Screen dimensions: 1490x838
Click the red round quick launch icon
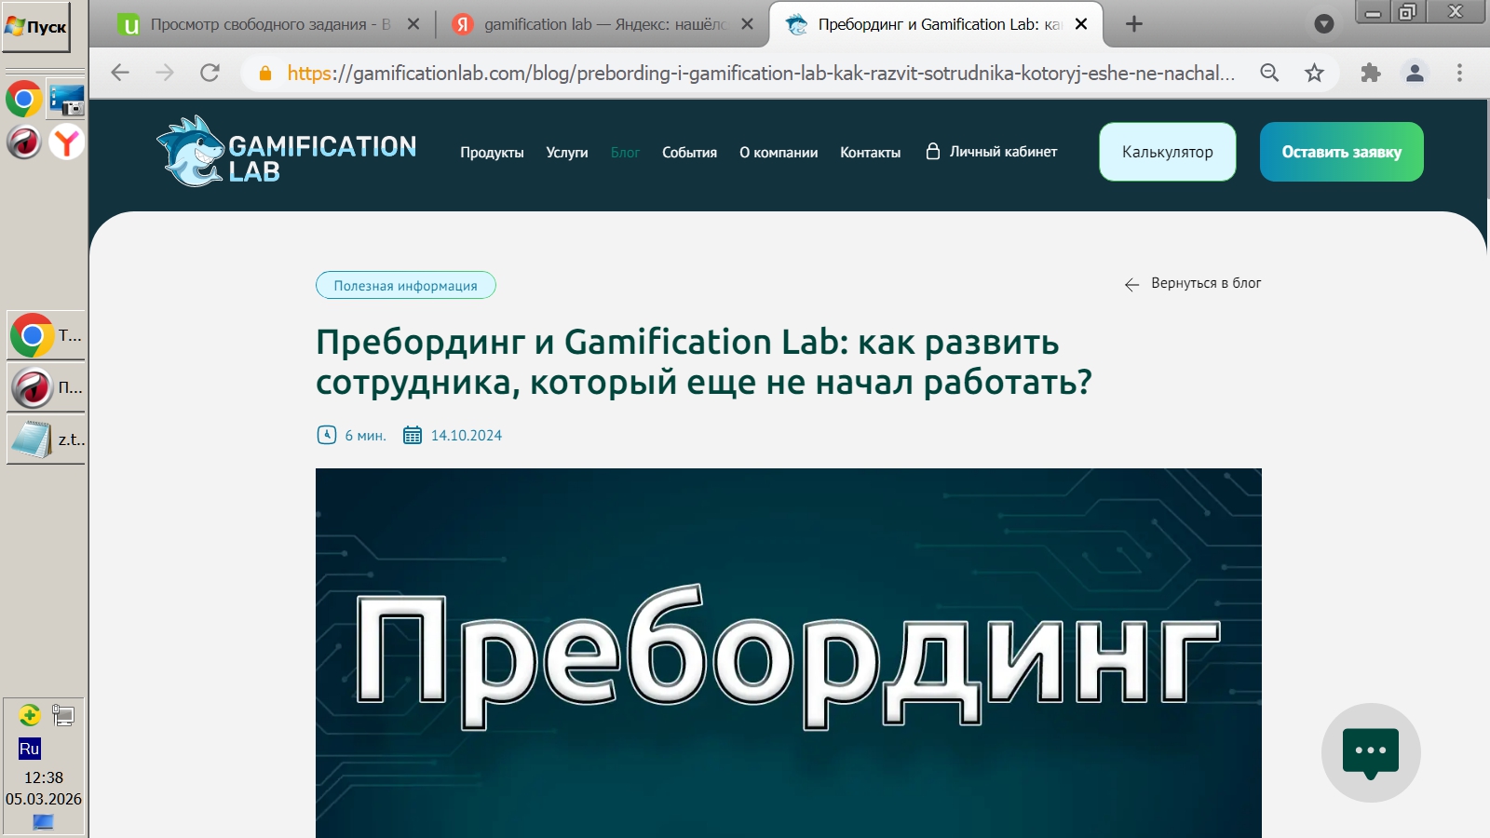tap(23, 142)
